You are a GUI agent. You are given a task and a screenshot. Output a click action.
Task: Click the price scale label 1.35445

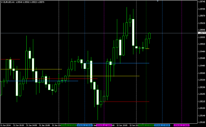(202, 58)
